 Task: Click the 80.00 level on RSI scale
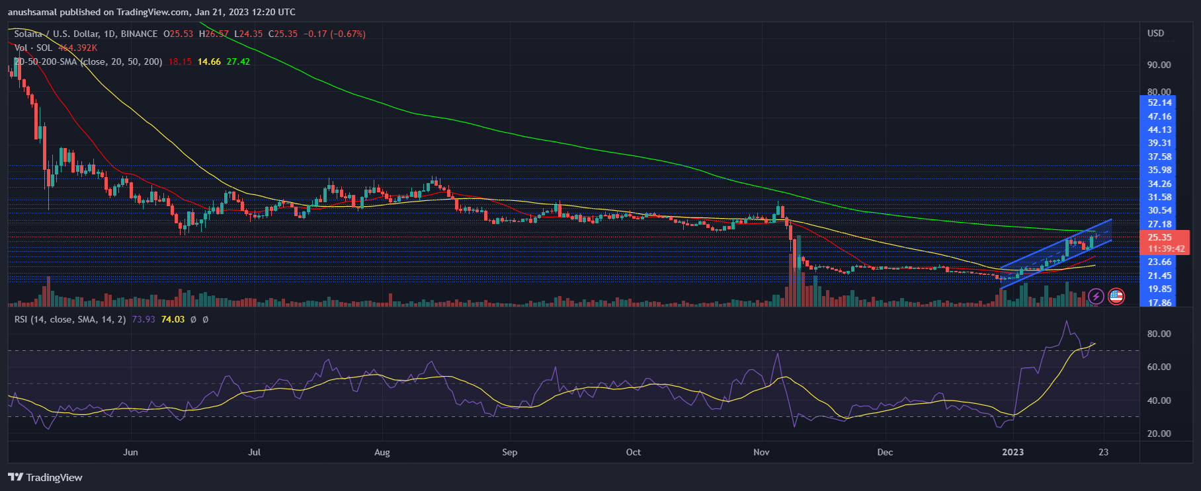1159,334
